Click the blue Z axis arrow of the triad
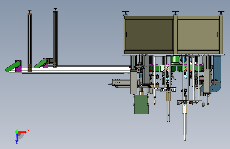The width and height of the screenshot is (230, 149). point(17,138)
